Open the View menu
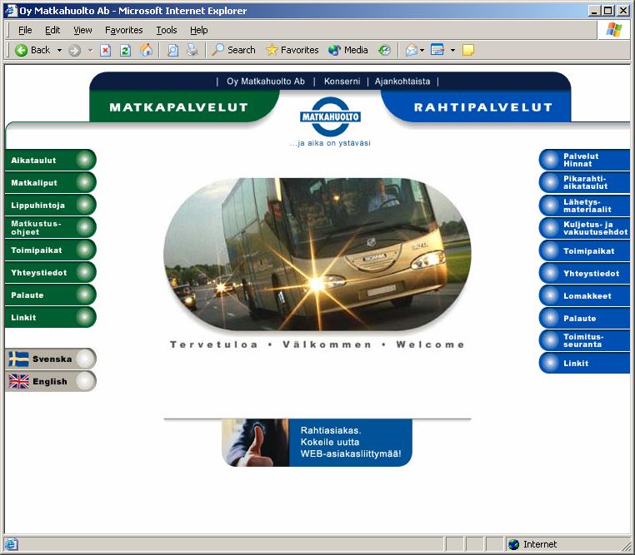The image size is (635, 555). coord(82,30)
